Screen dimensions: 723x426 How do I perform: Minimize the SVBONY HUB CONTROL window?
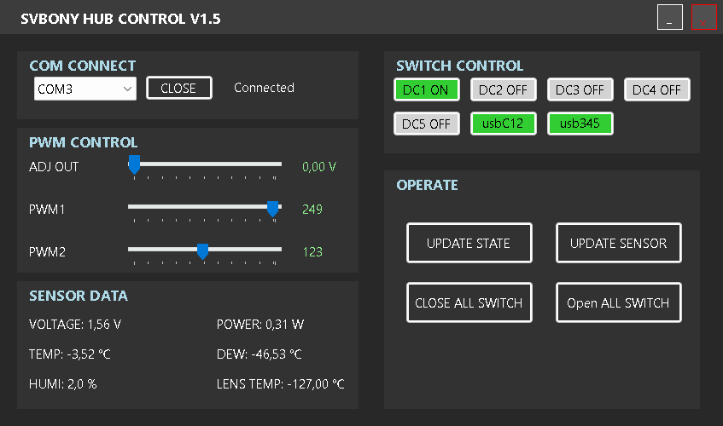click(x=669, y=17)
